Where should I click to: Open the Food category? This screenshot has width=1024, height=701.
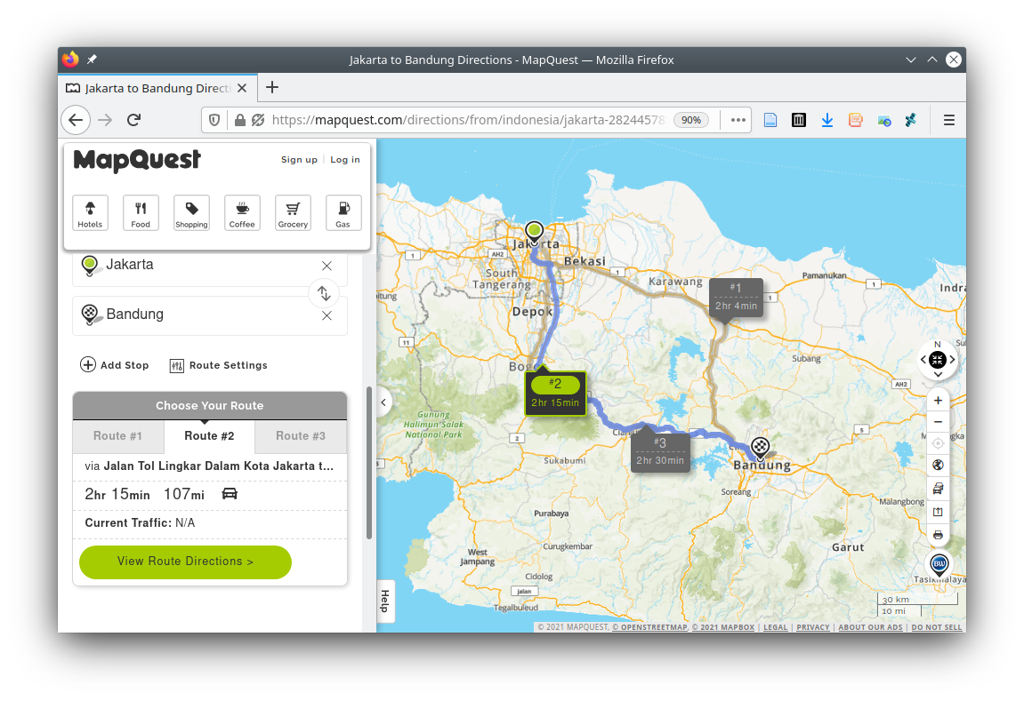(x=141, y=212)
